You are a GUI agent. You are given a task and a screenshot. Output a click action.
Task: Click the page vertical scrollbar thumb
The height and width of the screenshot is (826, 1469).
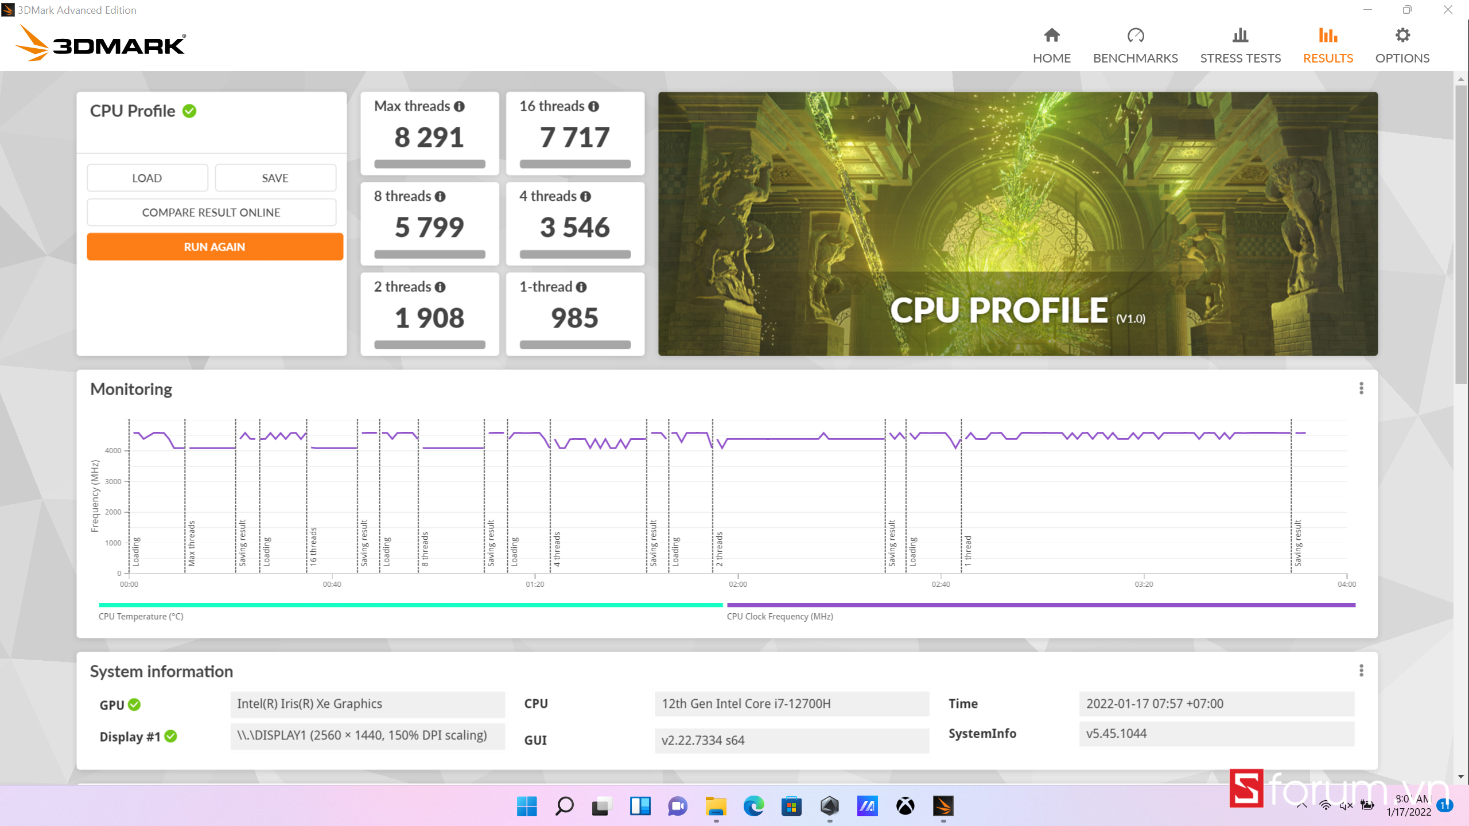coord(1460,235)
